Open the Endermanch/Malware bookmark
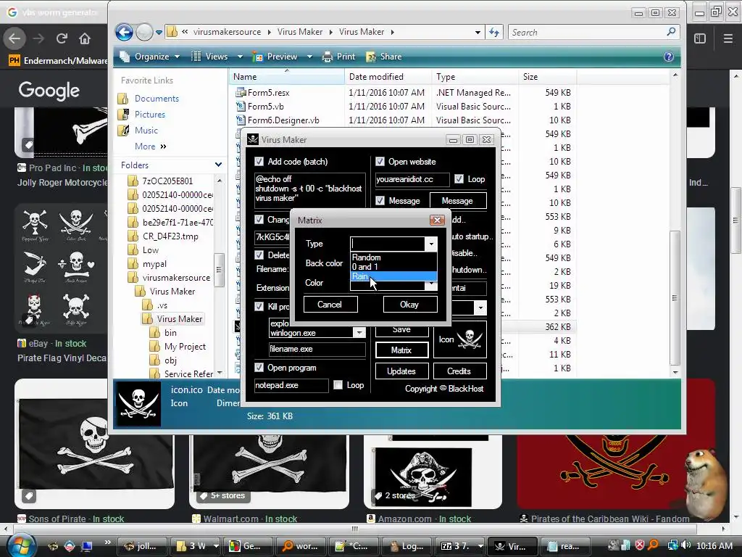Screen dimensions: 742x557 [58, 61]
